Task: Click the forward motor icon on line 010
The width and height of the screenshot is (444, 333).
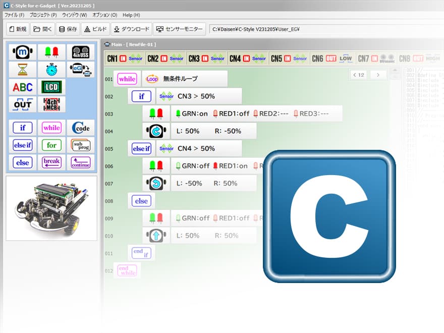Action: tap(156, 236)
